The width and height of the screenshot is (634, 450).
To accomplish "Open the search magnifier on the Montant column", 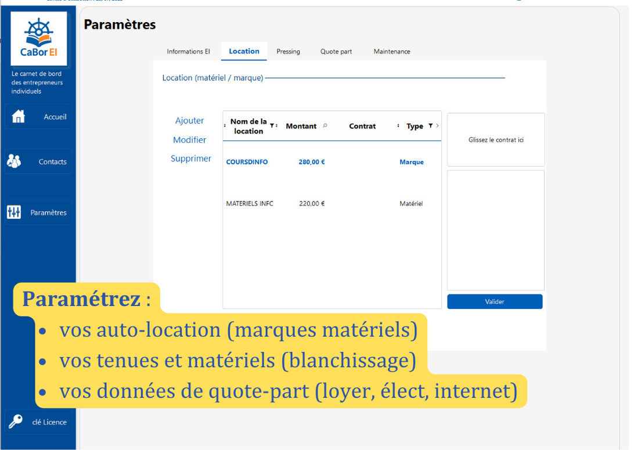I will coord(325,125).
